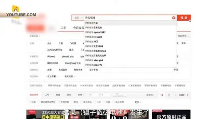Tick the 海外商品 checkbox

tap(81, 102)
